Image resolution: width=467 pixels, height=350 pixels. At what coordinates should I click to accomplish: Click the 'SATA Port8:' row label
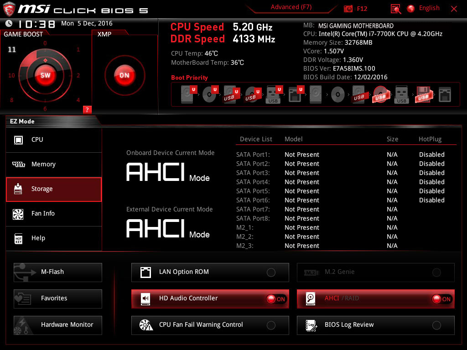[253, 218]
